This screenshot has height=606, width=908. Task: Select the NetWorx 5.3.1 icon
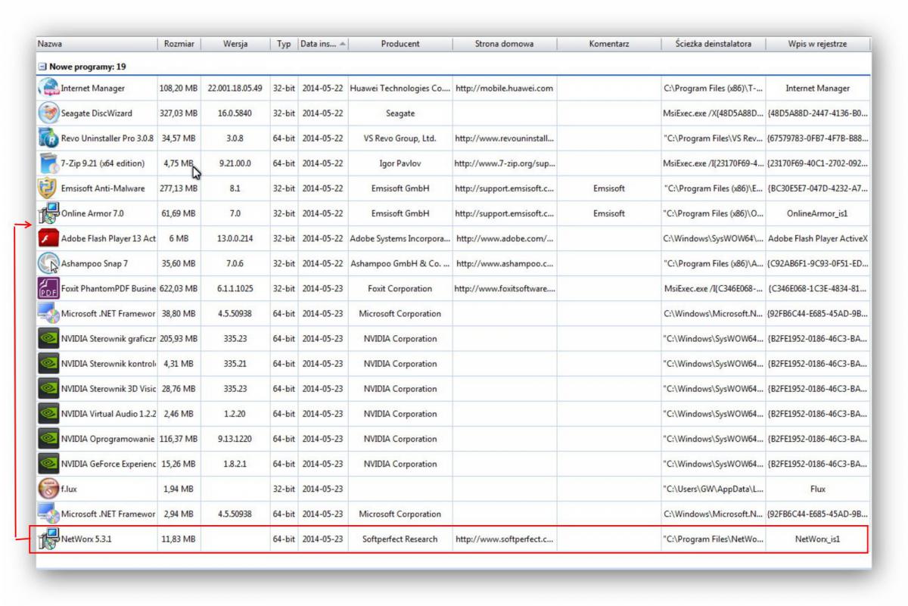tap(48, 539)
